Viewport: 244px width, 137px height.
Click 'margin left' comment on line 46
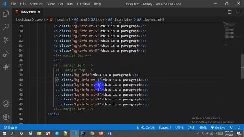[x=73, y=109]
